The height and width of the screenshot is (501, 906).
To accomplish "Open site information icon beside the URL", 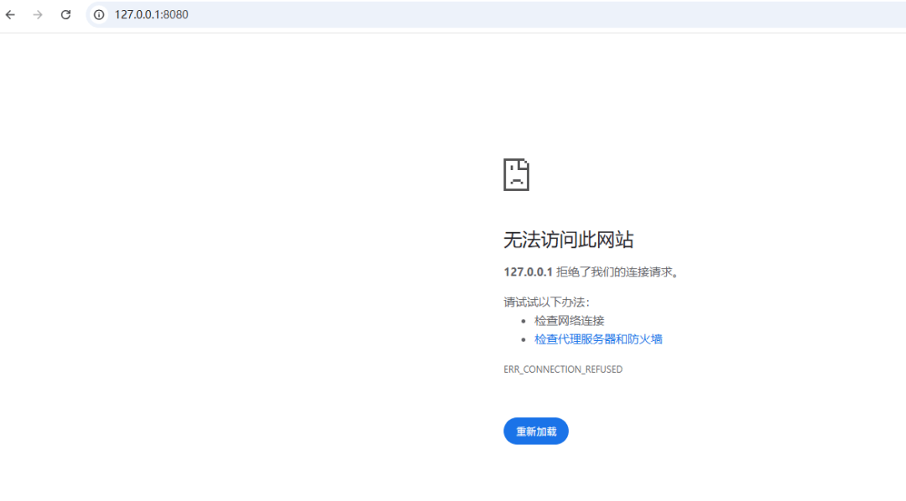I will click(x=99, y=14).
